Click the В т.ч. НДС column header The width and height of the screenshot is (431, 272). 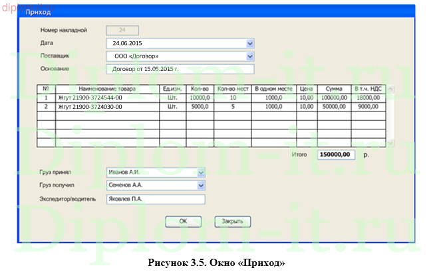(x=367, y=88)
